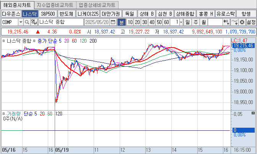Click moving average 60 legend in price chart

74,41
